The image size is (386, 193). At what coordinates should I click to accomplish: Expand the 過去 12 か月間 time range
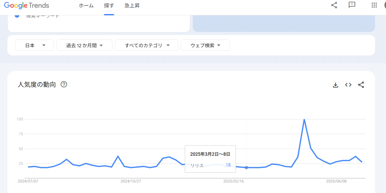[84, 45]
